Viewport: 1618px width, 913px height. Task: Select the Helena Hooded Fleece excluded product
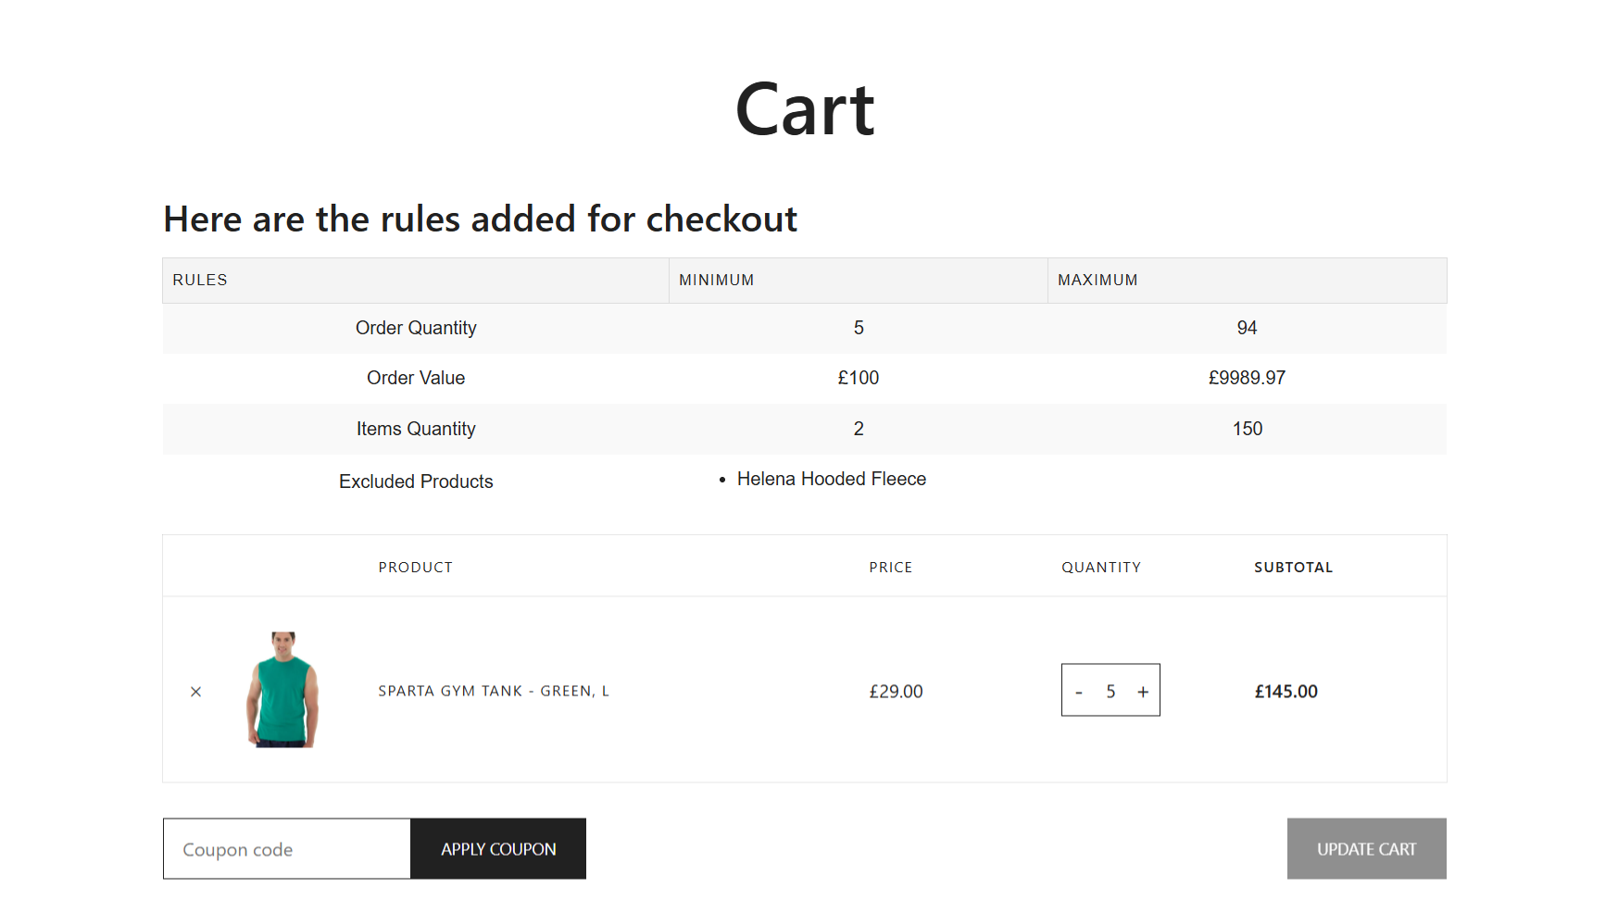pos(831,479)
